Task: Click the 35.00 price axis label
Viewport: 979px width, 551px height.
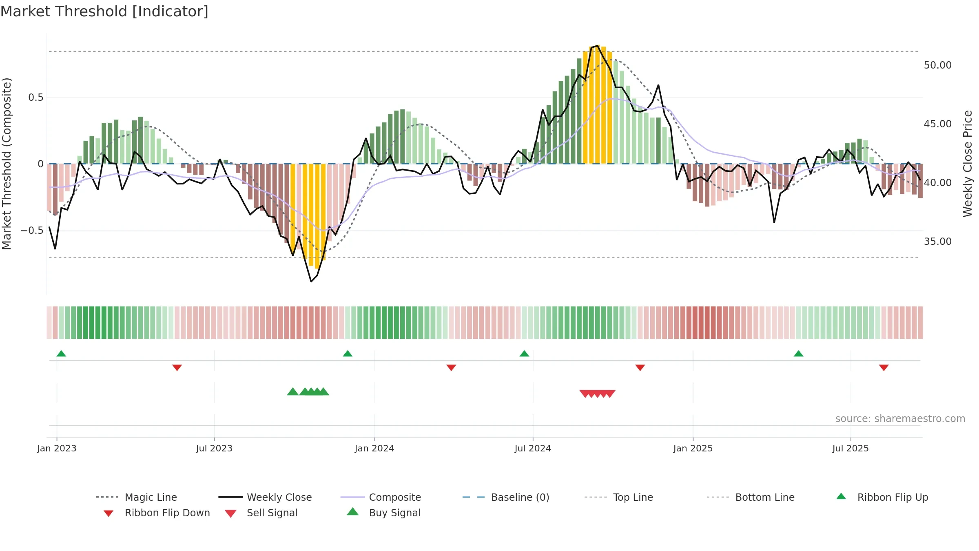Action: (938, 242)
